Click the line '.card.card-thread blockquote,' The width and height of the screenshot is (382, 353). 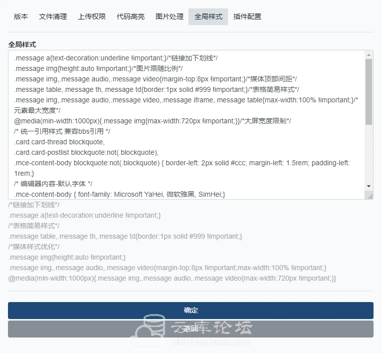coord(59,142)
